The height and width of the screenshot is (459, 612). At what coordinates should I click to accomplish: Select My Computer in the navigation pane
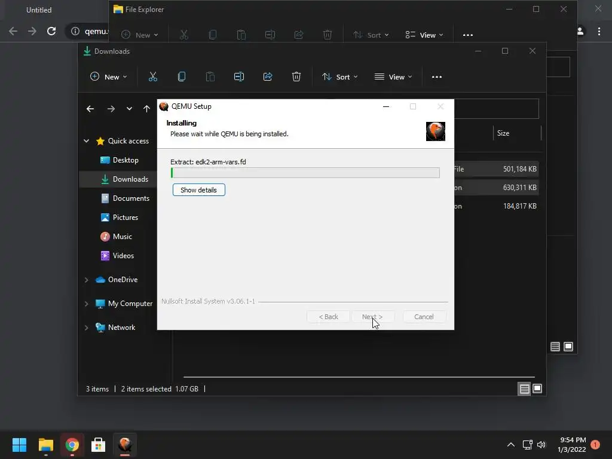coord(124,304)
